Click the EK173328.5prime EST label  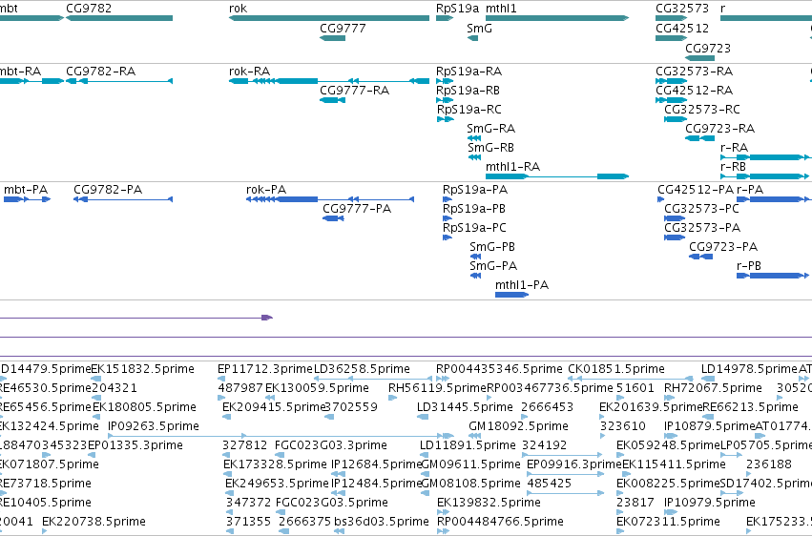tap(275, 464)
